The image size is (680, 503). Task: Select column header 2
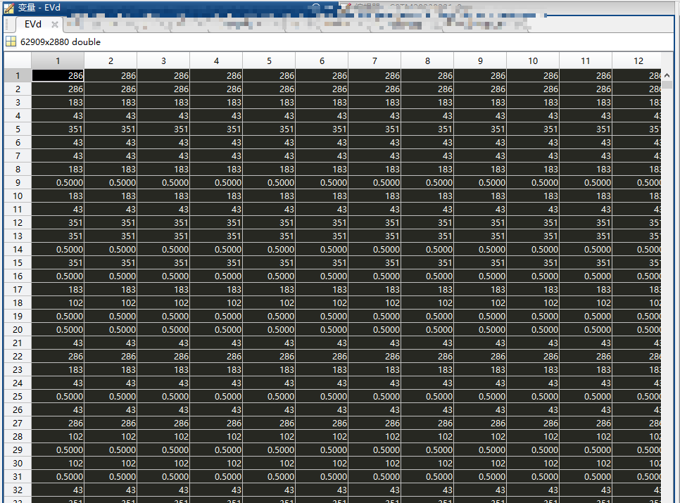(111, 61)
